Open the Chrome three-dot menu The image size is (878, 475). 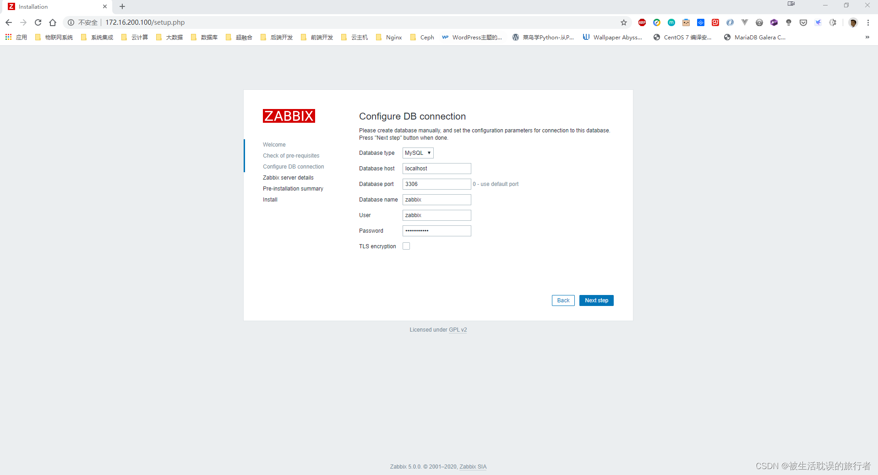(x=868, y=22)
